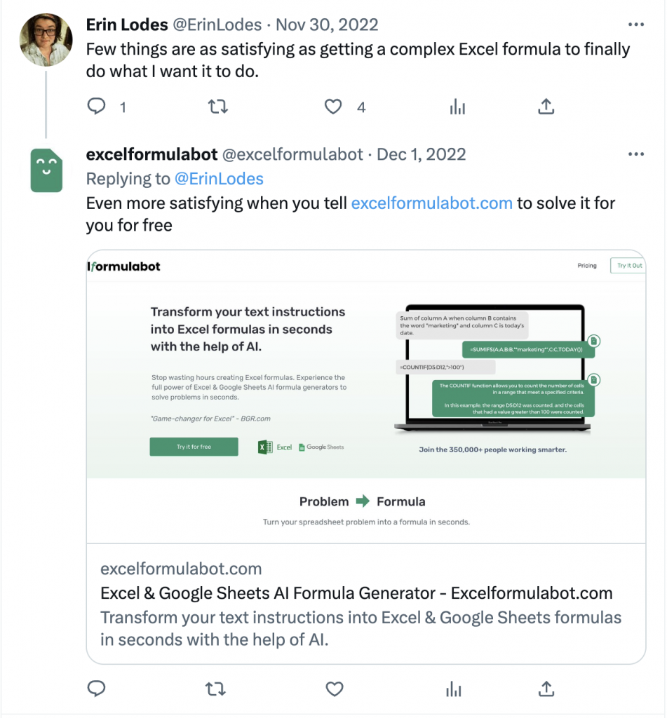Screen dimensions: 667x718
Task: View analytics for excelformulabot's reply
Action: click(454, 689)
